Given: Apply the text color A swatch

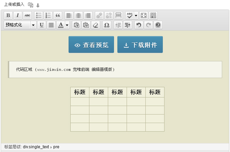Looking at the screenshot, I should [61, 25].
